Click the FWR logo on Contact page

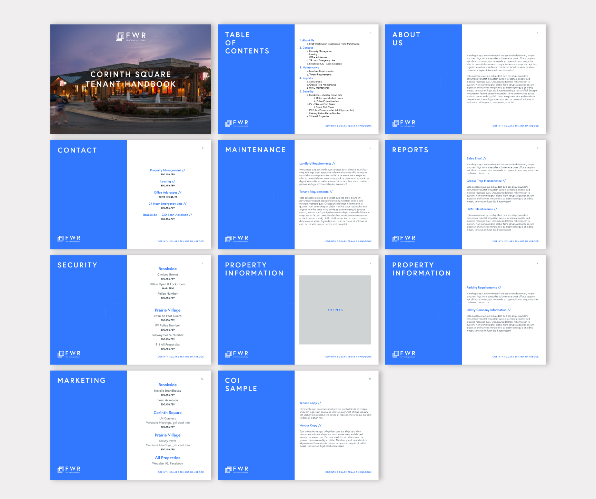(x=69, y=238)
